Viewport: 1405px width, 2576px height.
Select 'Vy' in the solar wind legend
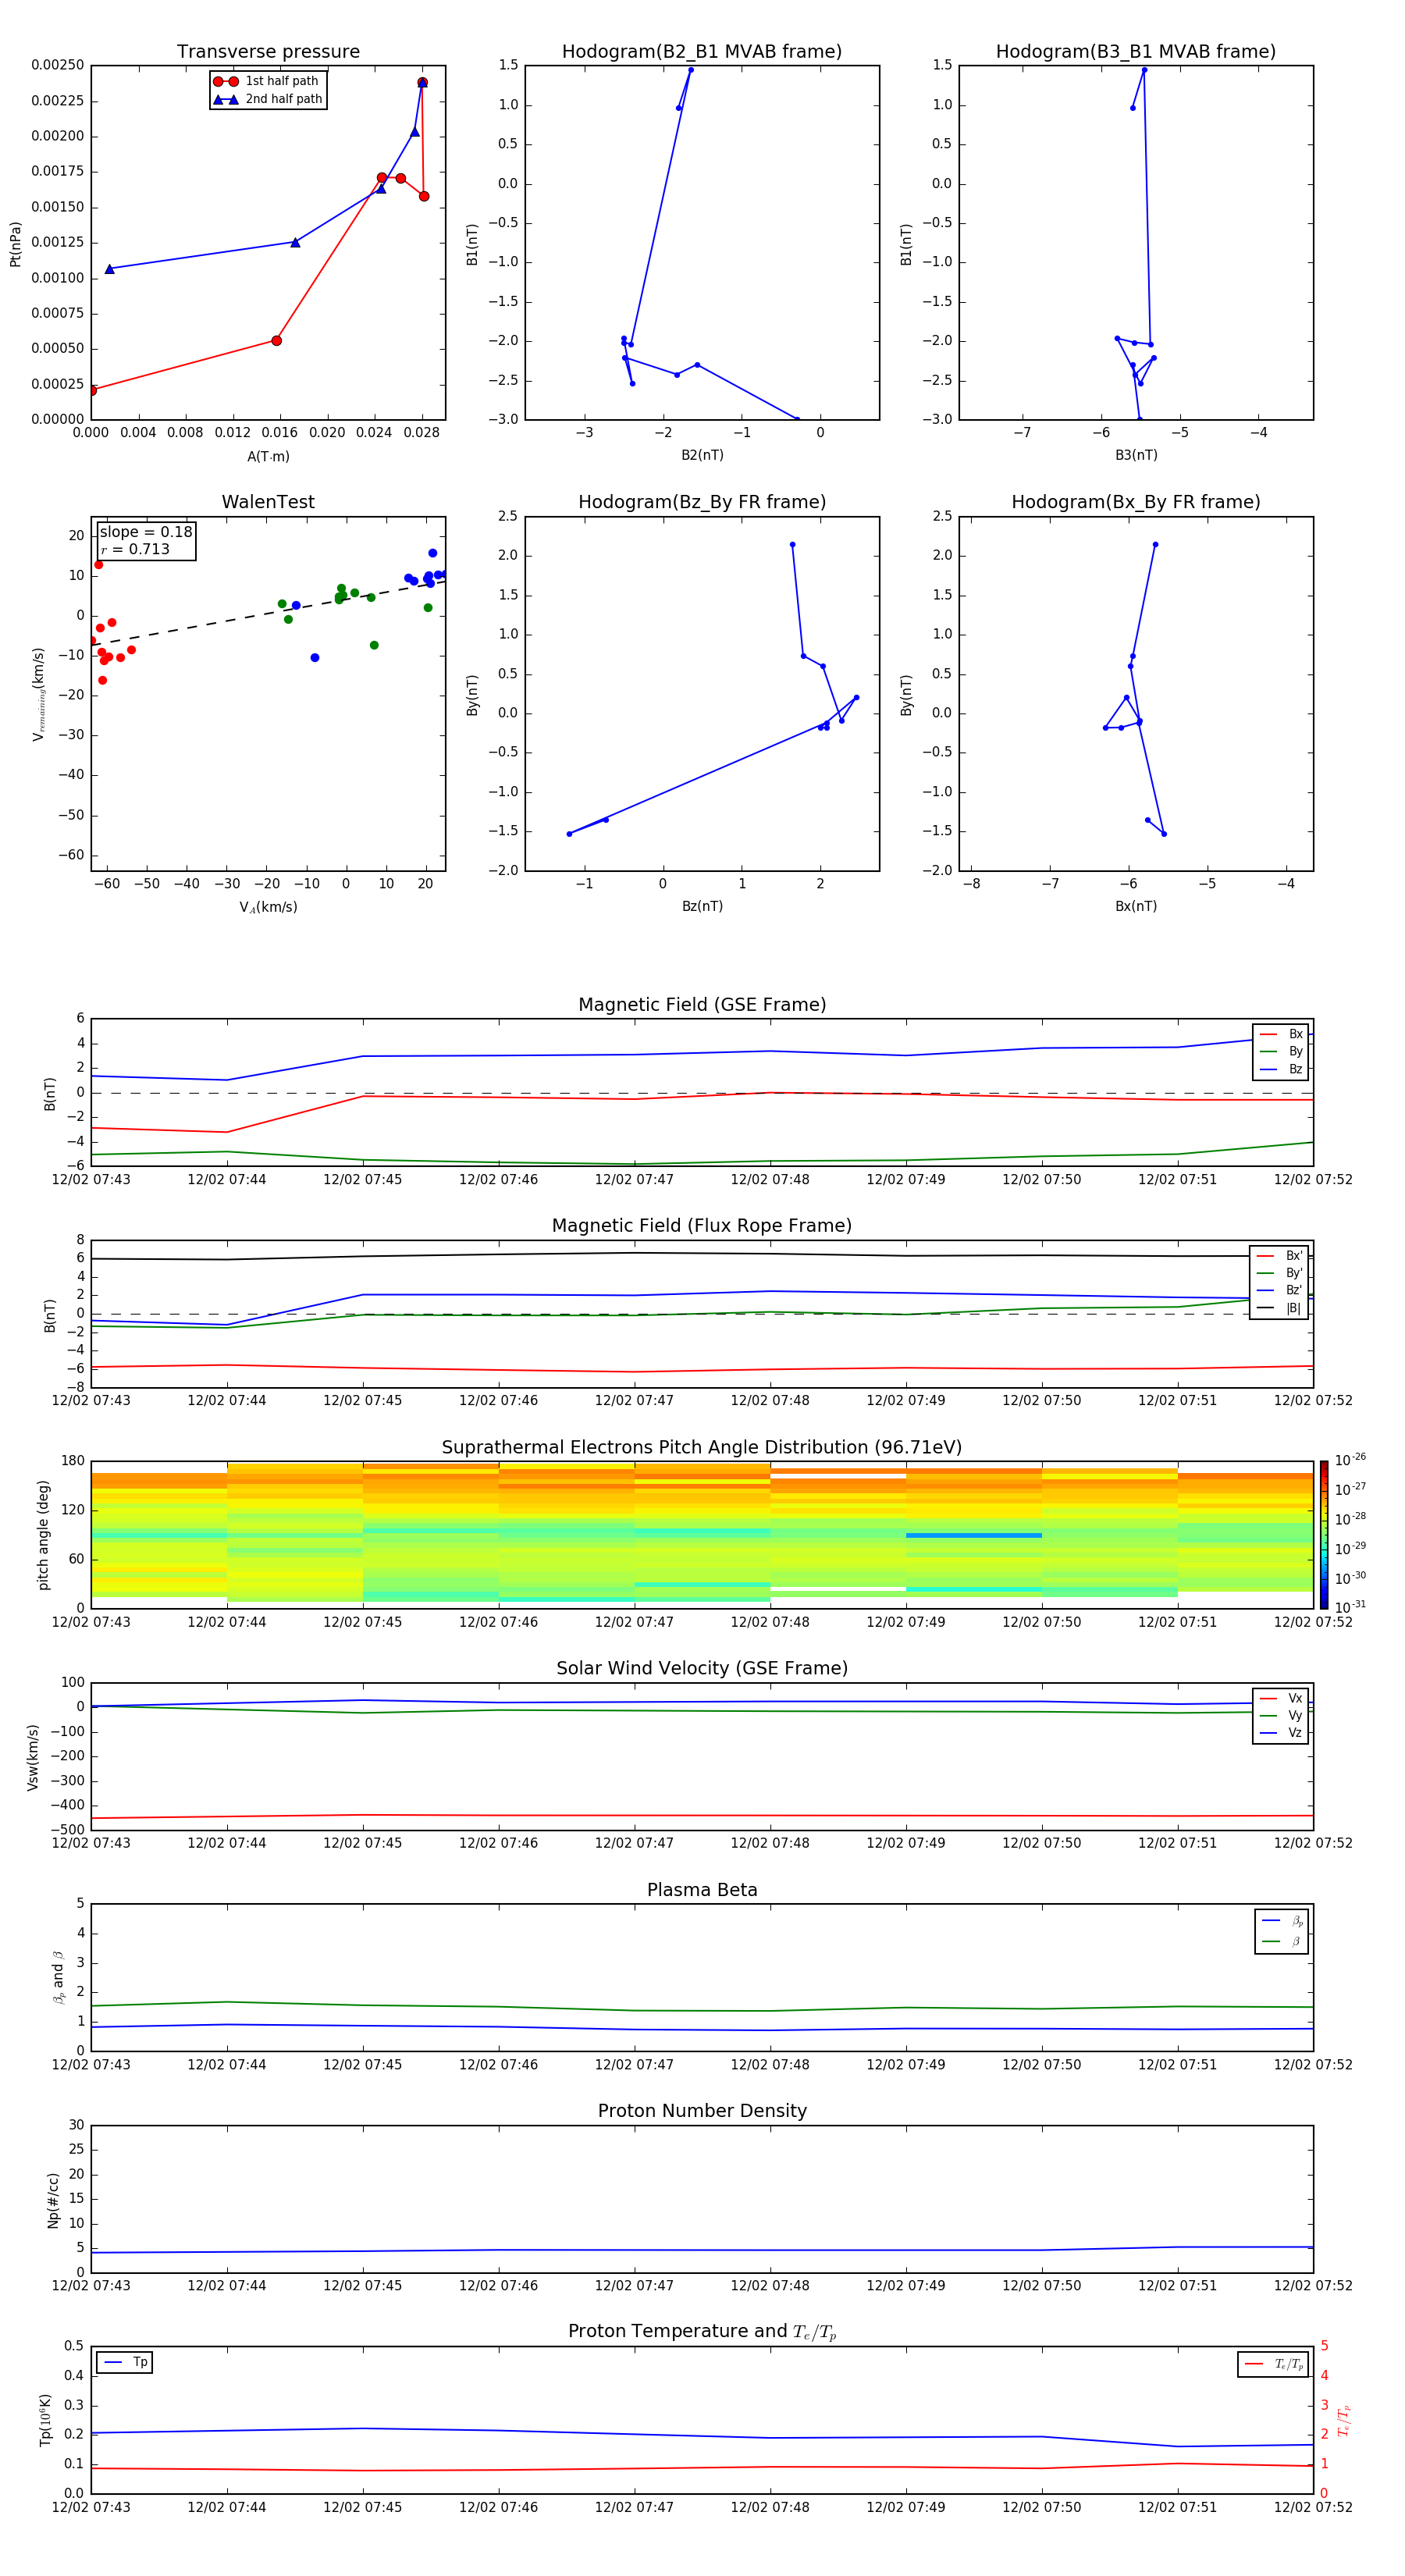tap(1282, 1716)
